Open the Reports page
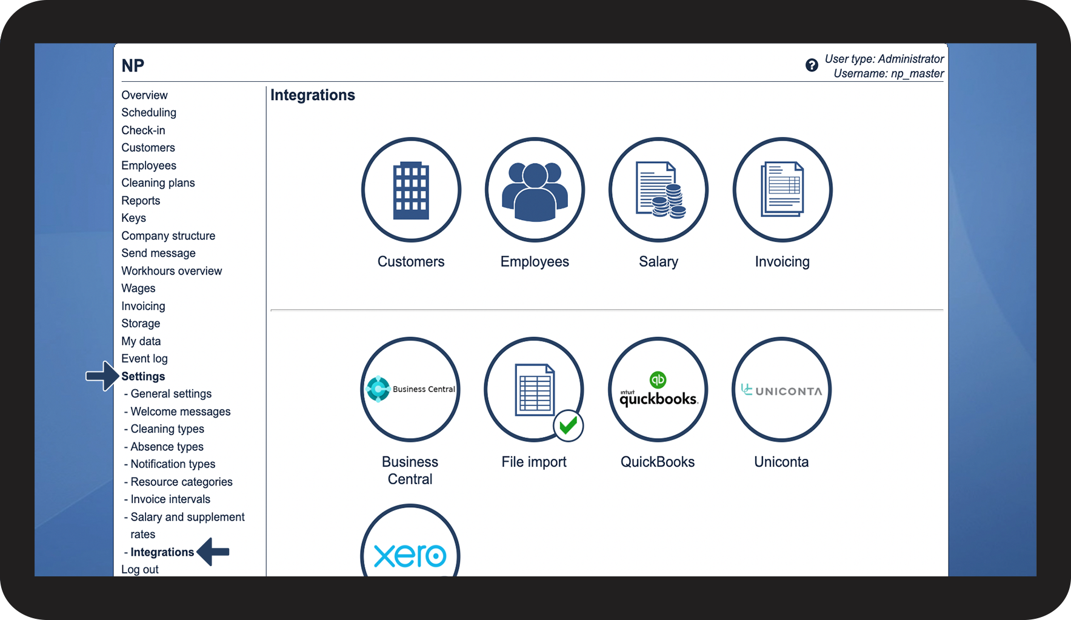 (141, 201)
